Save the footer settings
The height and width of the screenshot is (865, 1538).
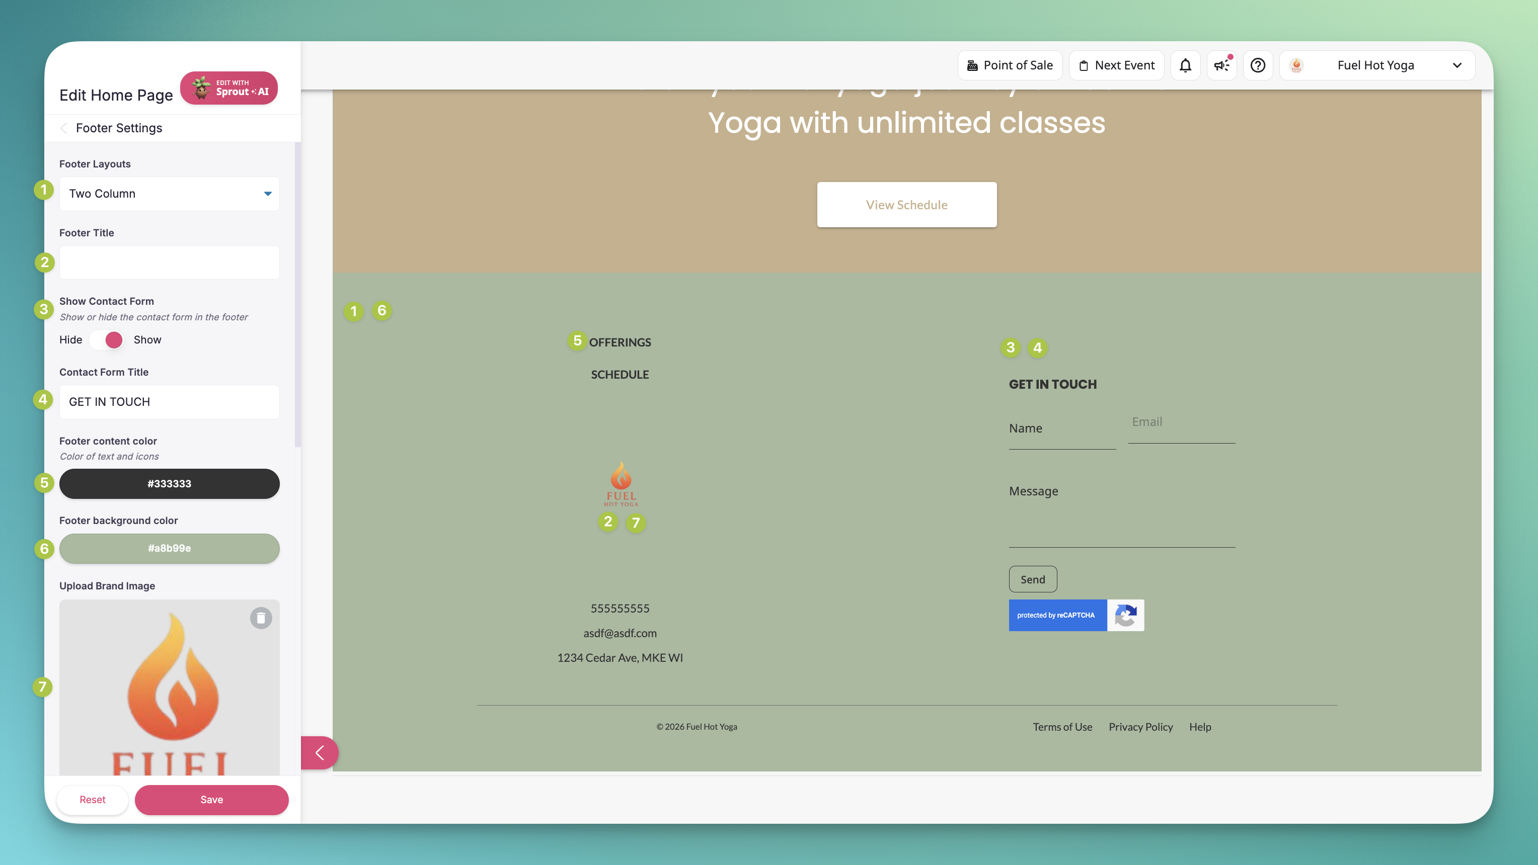(212, 800)
